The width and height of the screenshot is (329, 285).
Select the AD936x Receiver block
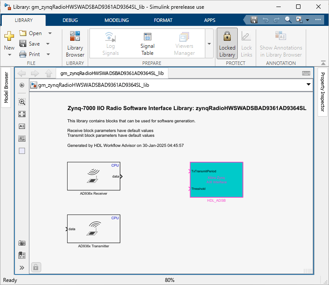point(93,176)
